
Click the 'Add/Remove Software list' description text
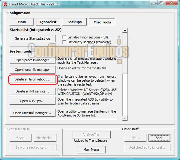click(x=87, y=113)
